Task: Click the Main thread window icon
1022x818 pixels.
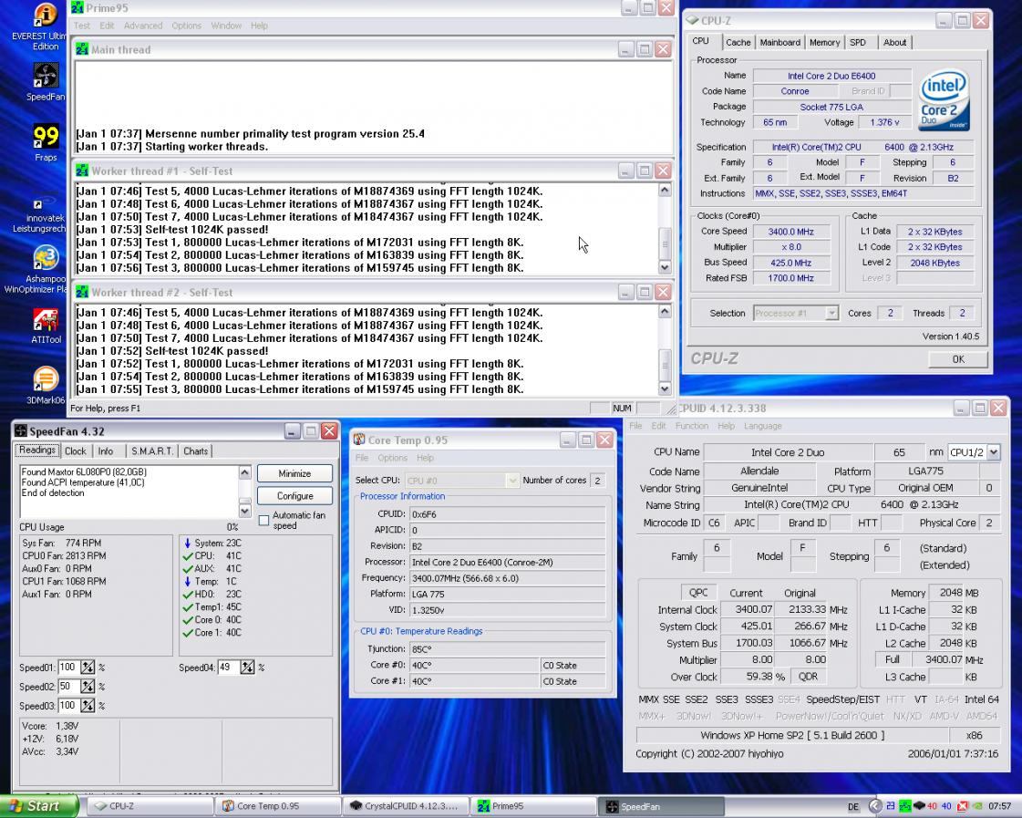Action: 82,49
